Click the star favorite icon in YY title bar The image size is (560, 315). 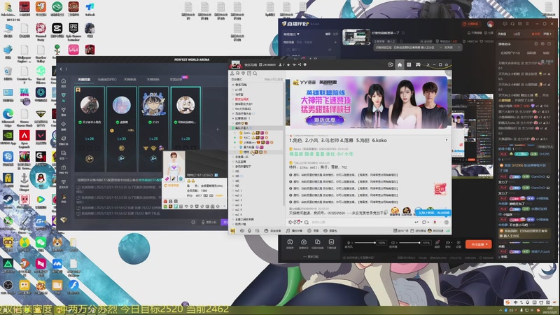288,64
